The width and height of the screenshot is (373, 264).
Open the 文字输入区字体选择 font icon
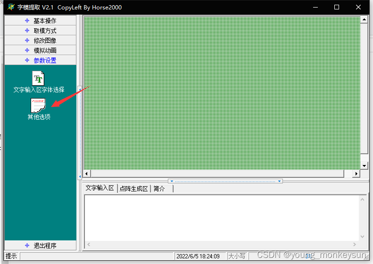tap(38, 78)
